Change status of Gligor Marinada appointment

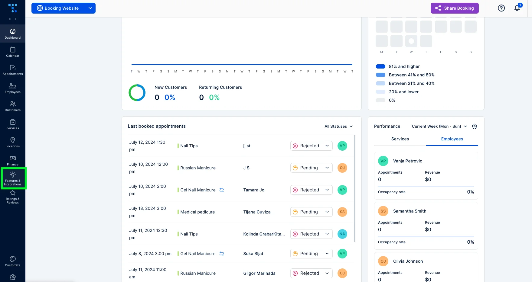pyautogui.click(x=312, y=273)
